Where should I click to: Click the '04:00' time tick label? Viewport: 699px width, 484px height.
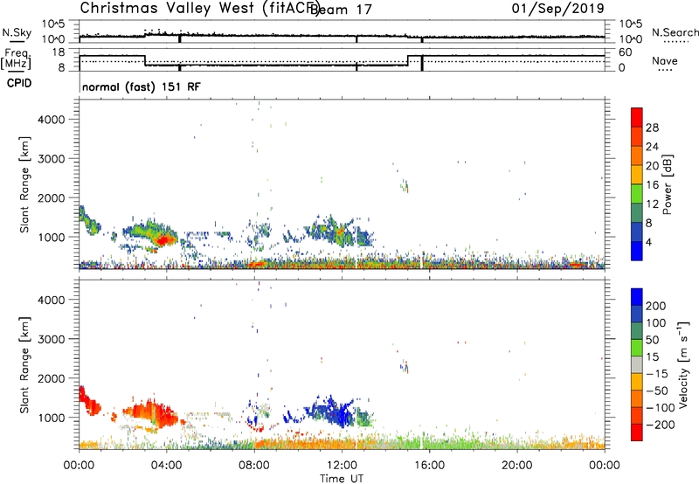[166, 466]
